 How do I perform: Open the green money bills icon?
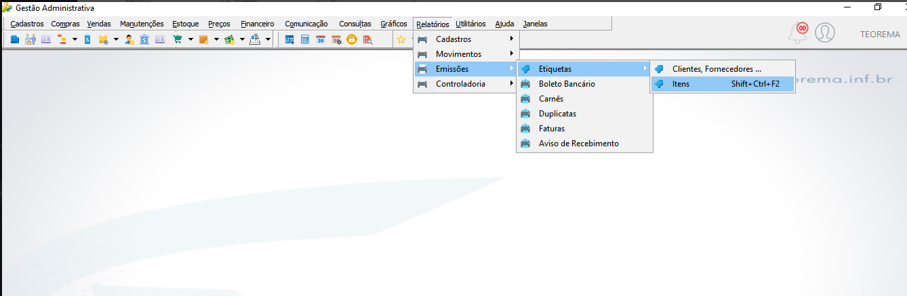[x=229, y=40]
